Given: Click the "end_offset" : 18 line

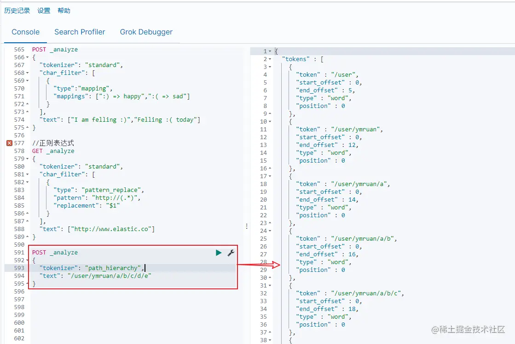Looking at the screenshot, I should tap(327, 309).
